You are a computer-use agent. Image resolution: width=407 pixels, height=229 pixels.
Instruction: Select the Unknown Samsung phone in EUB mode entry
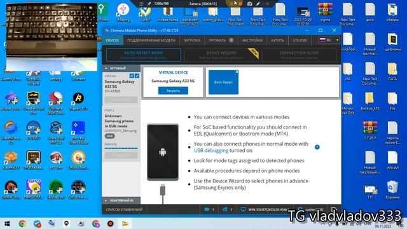pyautogui.click(x=121, y=134)
